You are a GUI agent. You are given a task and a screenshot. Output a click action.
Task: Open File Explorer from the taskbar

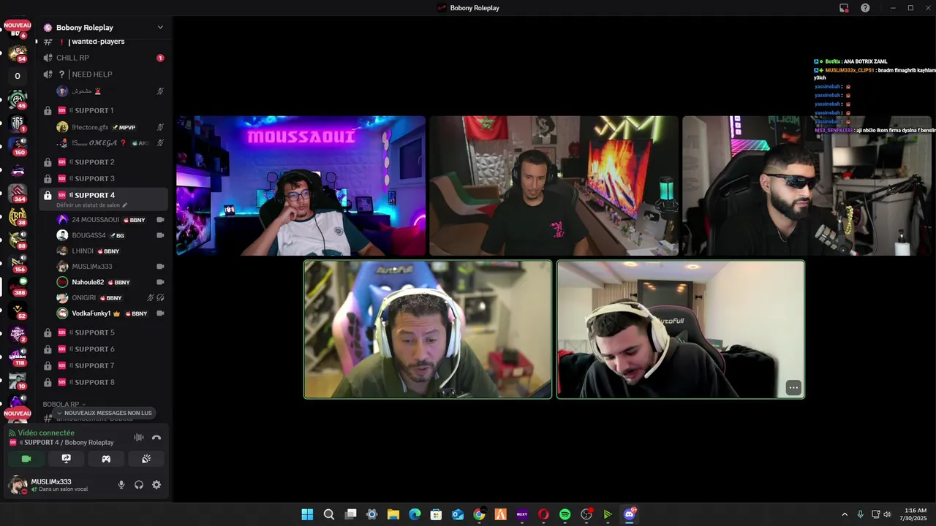click(393, 514)
